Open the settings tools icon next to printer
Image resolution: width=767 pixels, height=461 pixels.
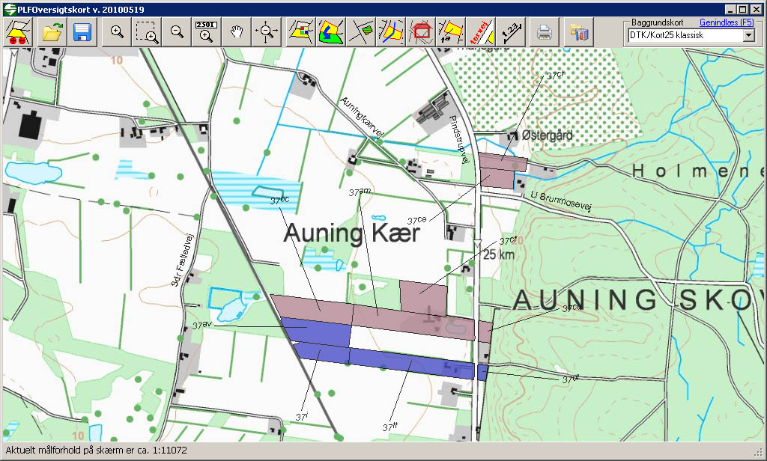click(x=580, y=32)
